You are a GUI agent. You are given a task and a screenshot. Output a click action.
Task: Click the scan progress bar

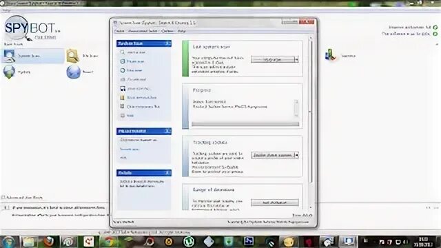pos(245,124)
